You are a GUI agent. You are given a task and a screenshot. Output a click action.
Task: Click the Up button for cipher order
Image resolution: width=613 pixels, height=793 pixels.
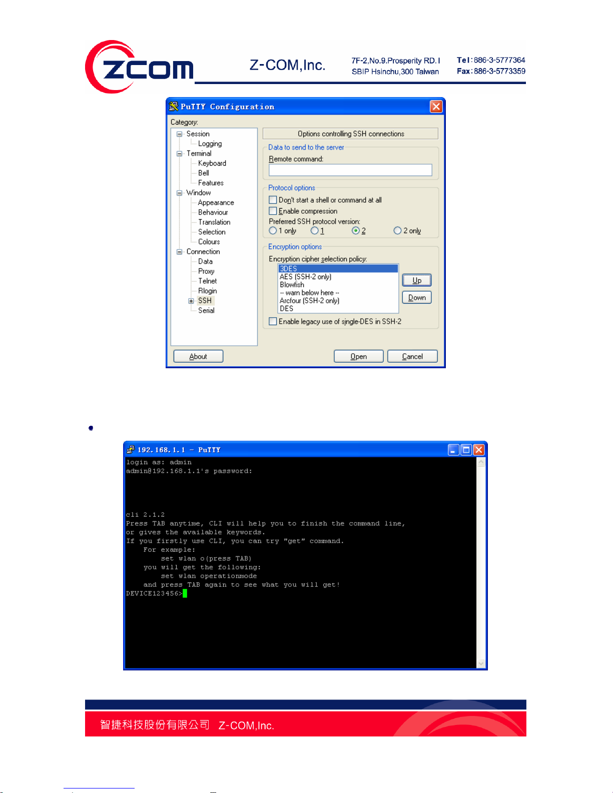[x=417, y=280]
